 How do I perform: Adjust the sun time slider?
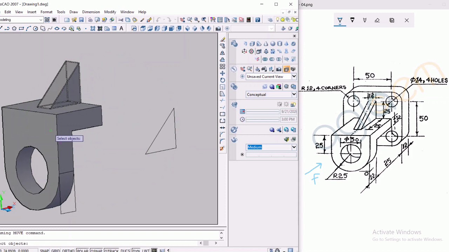point(262,119)
